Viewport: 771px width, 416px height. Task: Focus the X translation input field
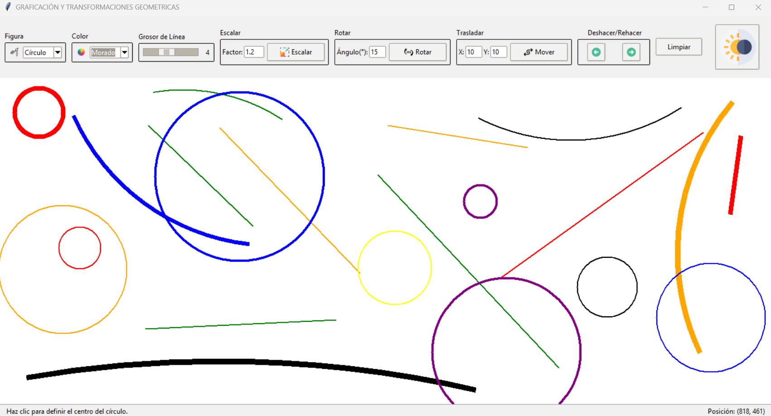click(x=473, y=52)
